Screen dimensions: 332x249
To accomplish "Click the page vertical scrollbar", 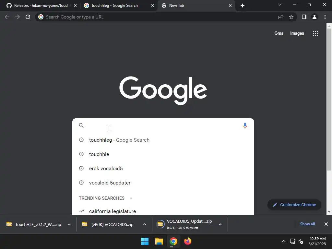I will tap(329, 100).
